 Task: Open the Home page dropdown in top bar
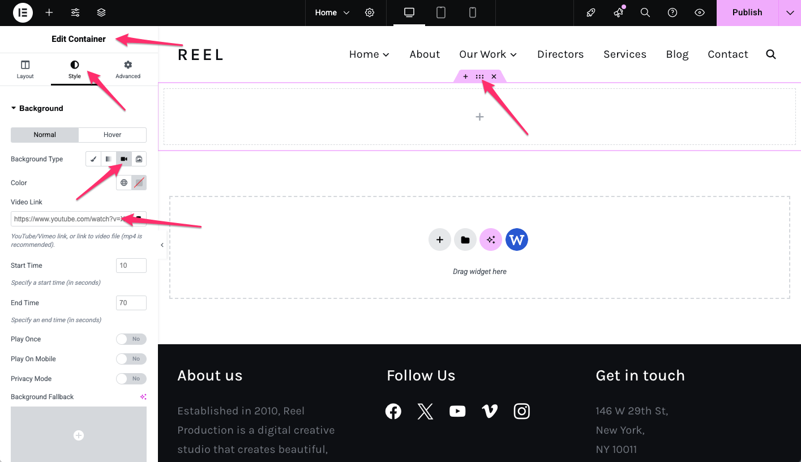point(332,12)
